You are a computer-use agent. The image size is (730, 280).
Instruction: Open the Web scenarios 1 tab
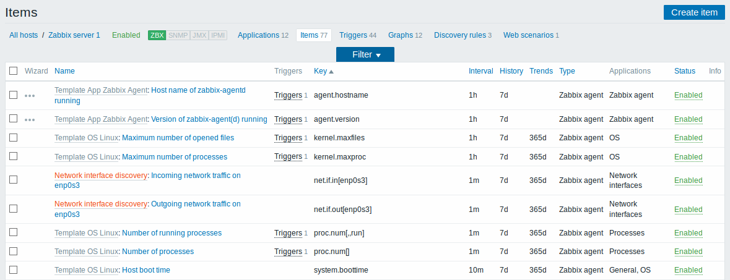pos(531,35)
